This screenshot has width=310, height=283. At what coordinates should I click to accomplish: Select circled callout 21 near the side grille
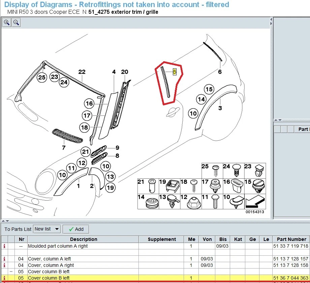[x=86, y=152]
